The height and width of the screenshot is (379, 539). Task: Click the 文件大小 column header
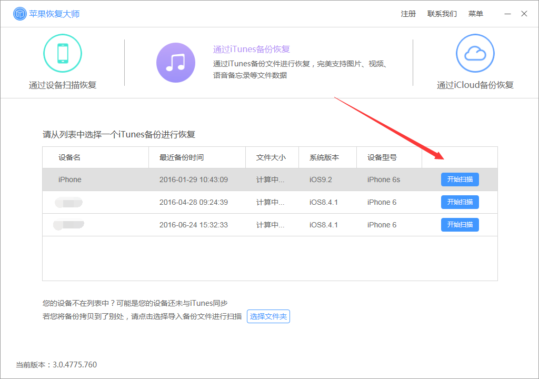[271, 157]
